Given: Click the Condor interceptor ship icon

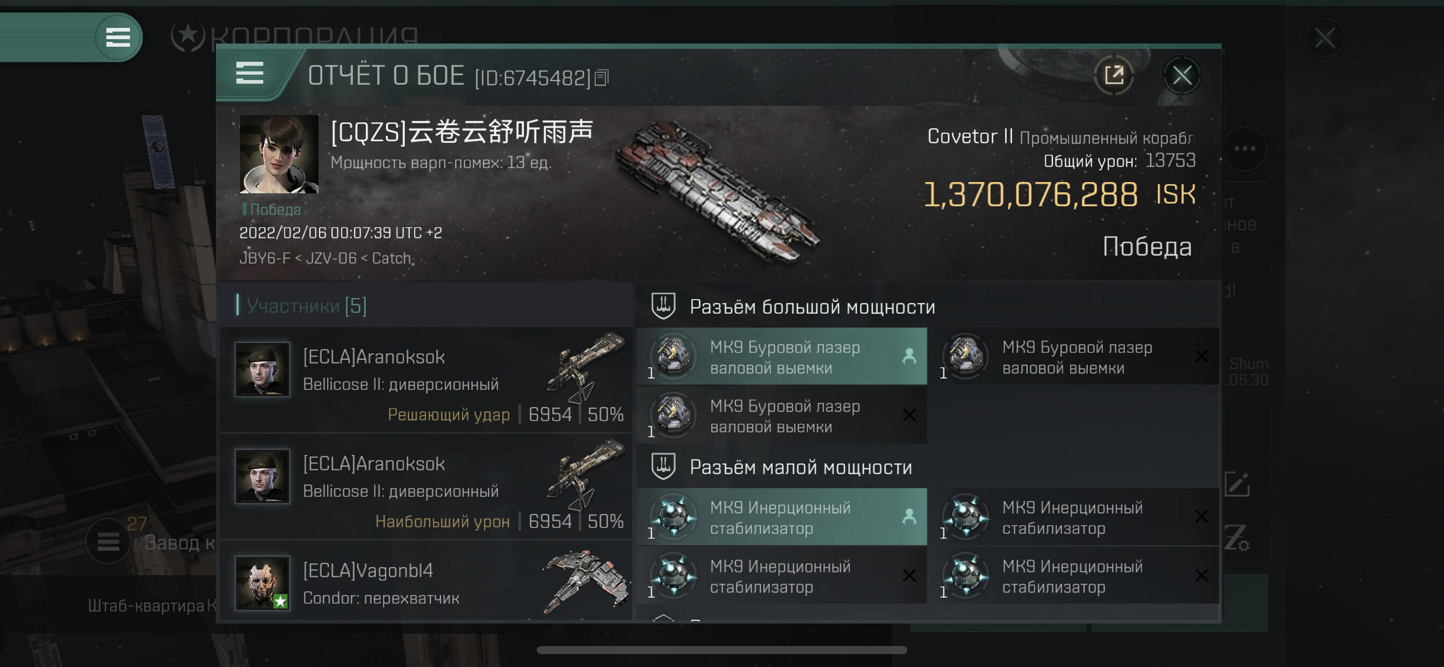Looking at the screenshot, I should click(586, 582).
